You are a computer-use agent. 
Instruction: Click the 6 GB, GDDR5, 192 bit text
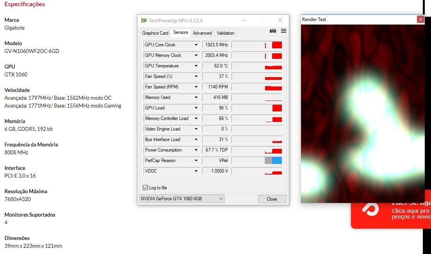point(28,129)
